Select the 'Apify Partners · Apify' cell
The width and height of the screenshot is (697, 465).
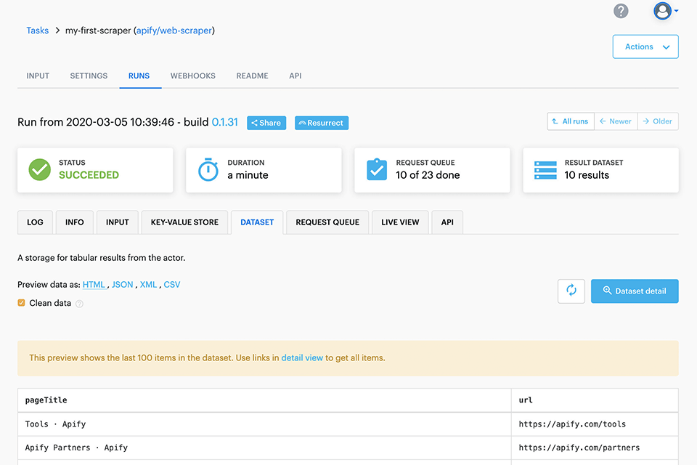(x=264, y=448)
